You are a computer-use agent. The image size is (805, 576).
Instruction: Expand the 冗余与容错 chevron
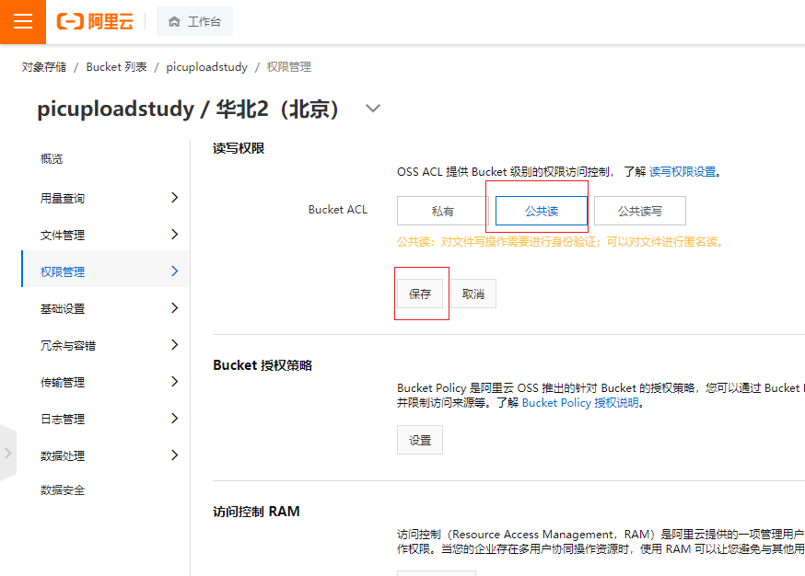[175, 345]
